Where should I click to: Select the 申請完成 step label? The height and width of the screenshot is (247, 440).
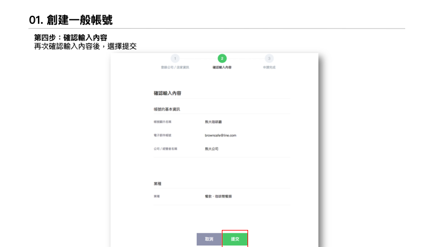pyautogui.click(x=269, y=67)
